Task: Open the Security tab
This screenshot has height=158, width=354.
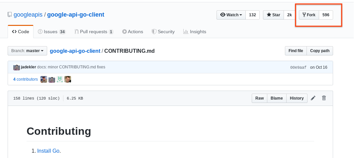Action: 163,32
